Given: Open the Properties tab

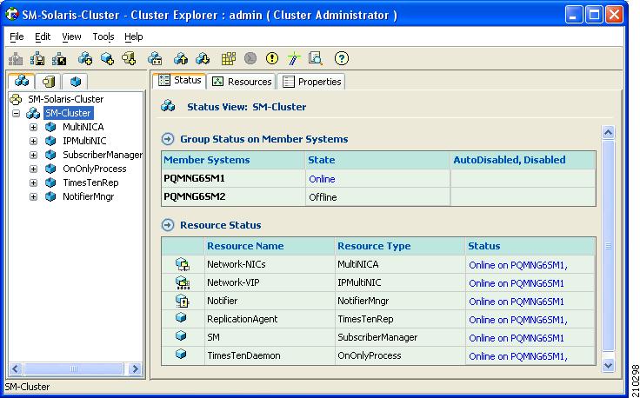Looking at the screenshot, I should 311,82.
